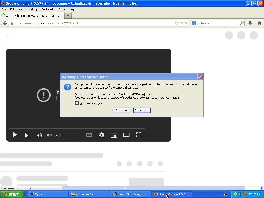Open the View menu

[x=22, y=9]
